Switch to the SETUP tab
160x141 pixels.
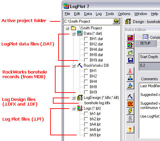pos(146,43)
